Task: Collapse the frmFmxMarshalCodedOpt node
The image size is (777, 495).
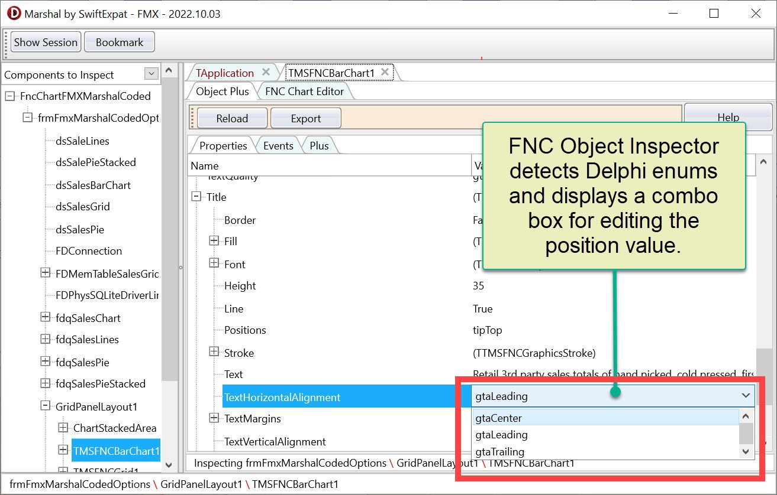Action: click(27, 118)
